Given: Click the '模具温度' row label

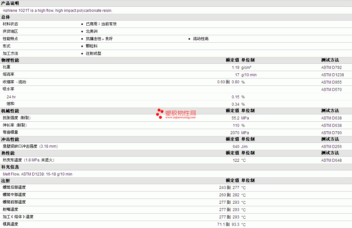Looking at the screenshot, I should pos(10,224).
